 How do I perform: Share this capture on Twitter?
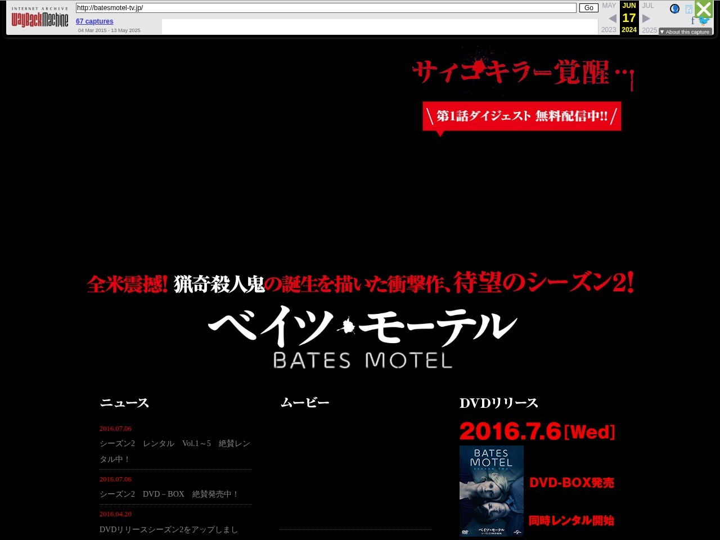point(704,21)
